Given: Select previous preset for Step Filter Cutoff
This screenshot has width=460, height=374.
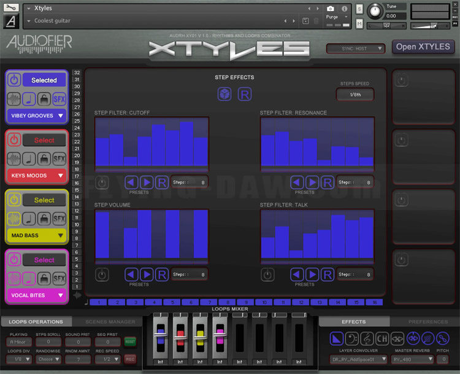Looking at the screenshot, I should click(x=131, y=182).
